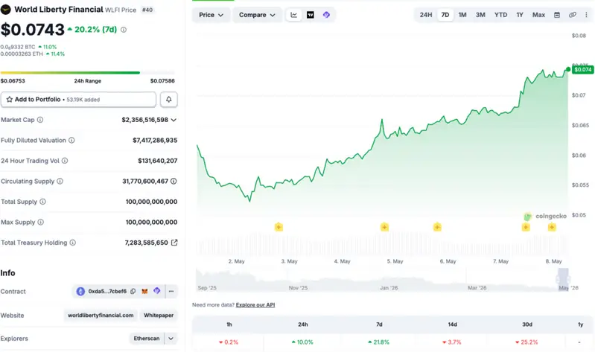This screenshot has width=595, height=352.
Task: Click the #40 rank badge
Action: (147, 10)
